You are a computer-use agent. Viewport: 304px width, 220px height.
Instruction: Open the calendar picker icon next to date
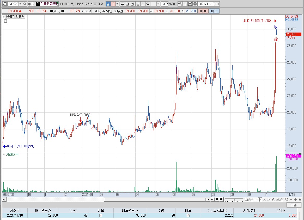coord(217,4)
